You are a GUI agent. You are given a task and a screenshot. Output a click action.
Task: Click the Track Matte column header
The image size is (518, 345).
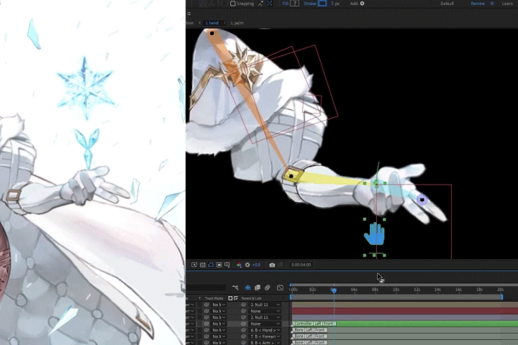coord(214,298)
